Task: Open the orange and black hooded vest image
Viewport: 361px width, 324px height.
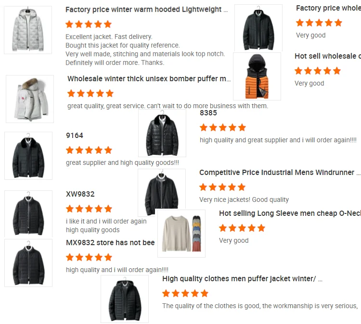Action: click(x=257, y=76)
